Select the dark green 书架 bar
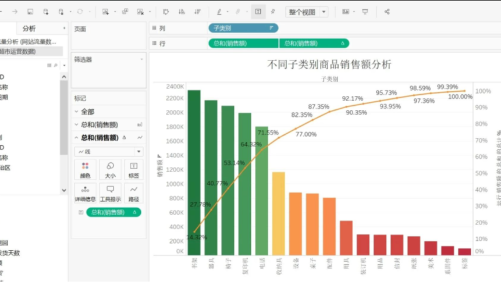The width and height of the screenshot is (501, 282). click(194, 173)
